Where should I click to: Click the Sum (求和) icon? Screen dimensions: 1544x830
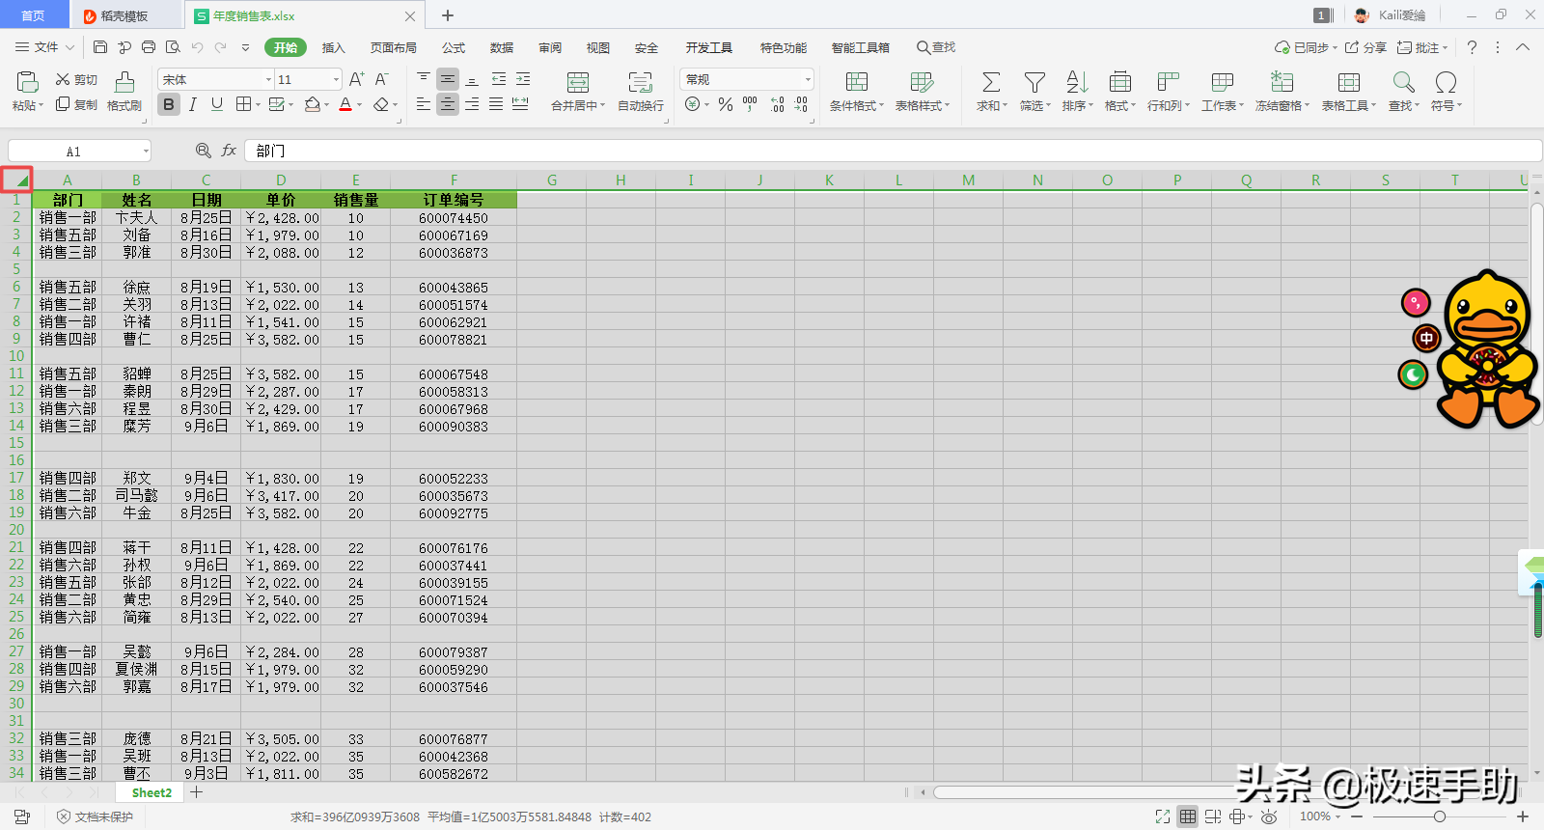click(x=991, y=82)
